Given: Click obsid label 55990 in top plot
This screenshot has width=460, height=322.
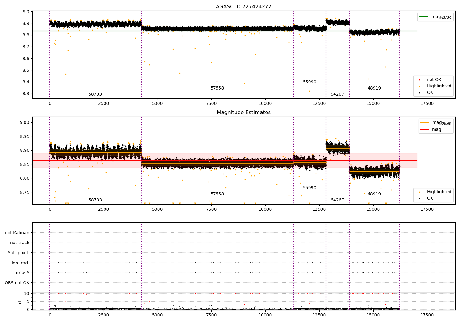Looking at the screenshot, I should coord(309,82).
